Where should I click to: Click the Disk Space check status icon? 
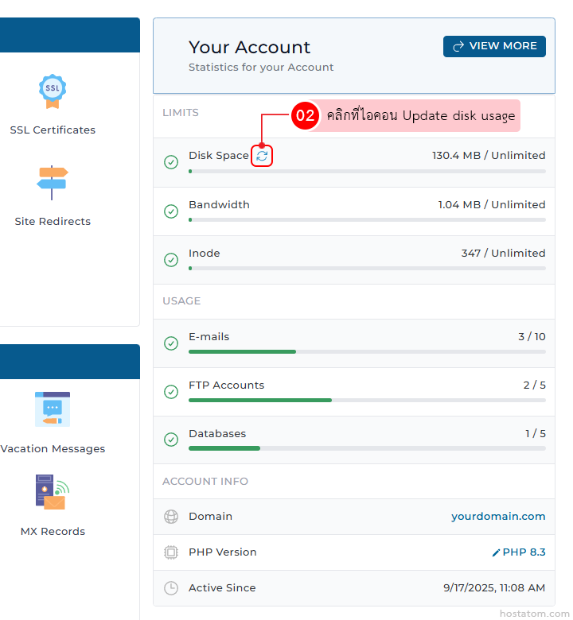point(171,162)
